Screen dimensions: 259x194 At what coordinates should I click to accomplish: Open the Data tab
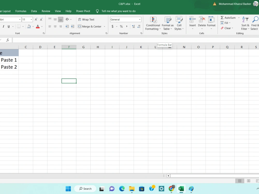click(34, 11)
